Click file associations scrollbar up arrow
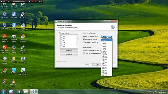 point(77,36)
